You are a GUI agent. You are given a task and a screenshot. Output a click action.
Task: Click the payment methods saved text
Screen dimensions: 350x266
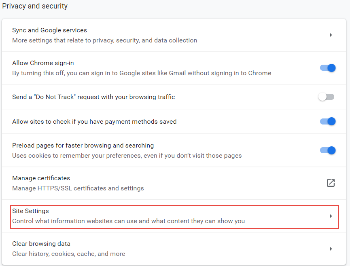pyautogui.click(x=94, y=121)
